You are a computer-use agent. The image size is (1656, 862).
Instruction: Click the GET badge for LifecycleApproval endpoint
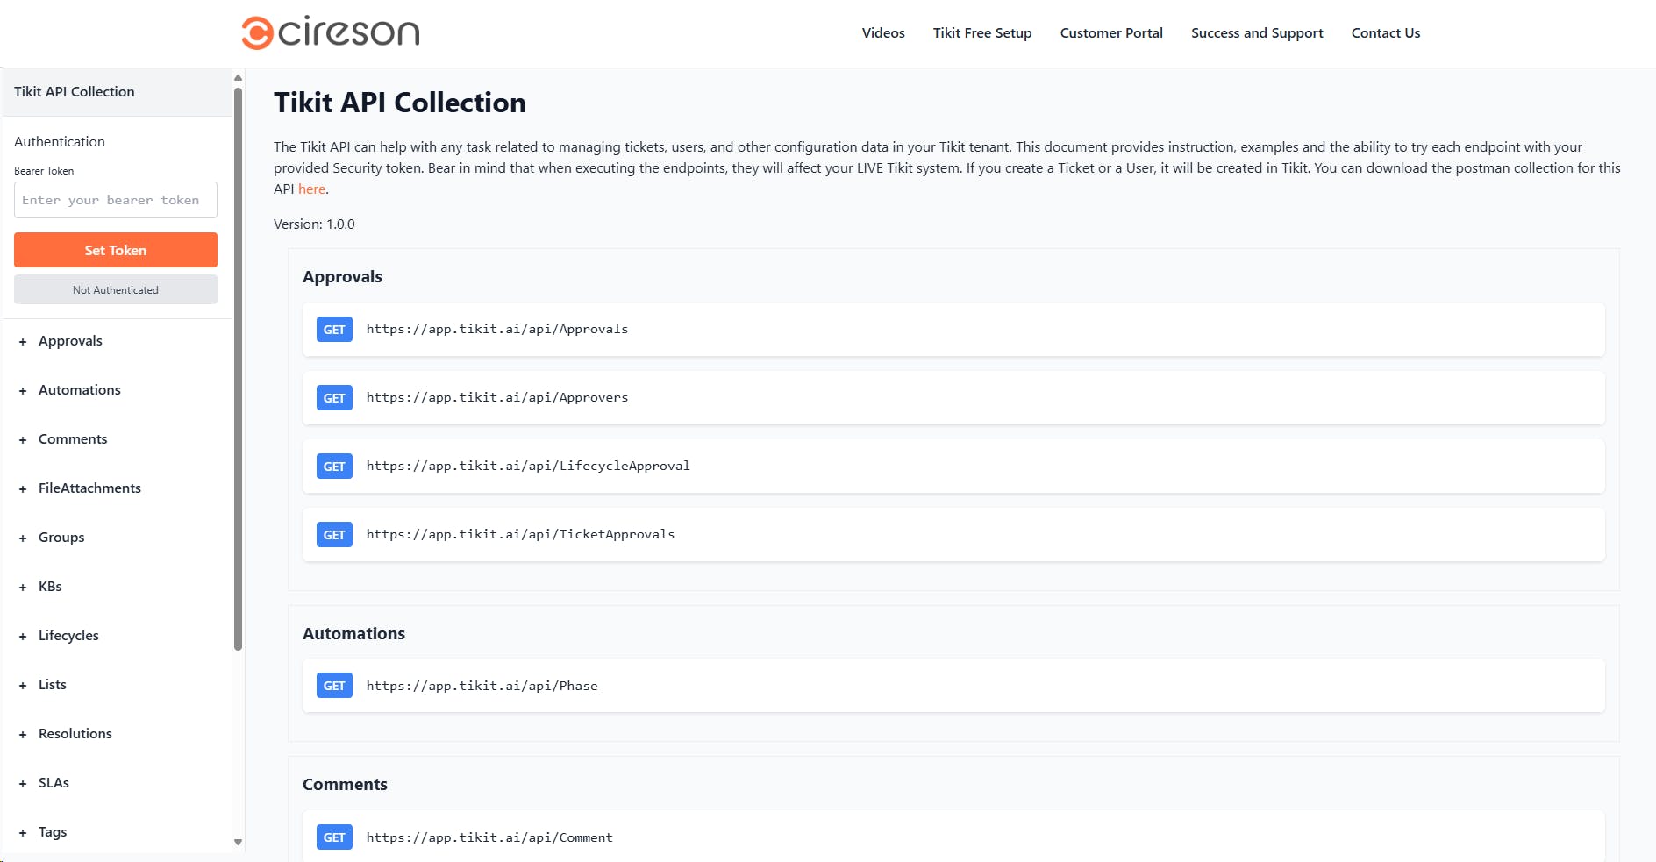tap(334, 467)
